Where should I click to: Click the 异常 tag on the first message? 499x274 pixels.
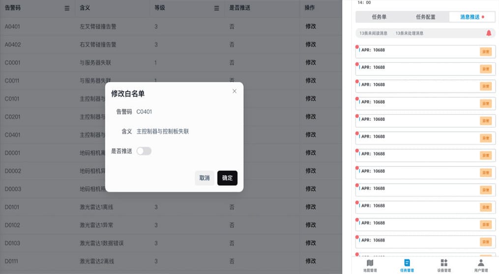click(486, 52)
